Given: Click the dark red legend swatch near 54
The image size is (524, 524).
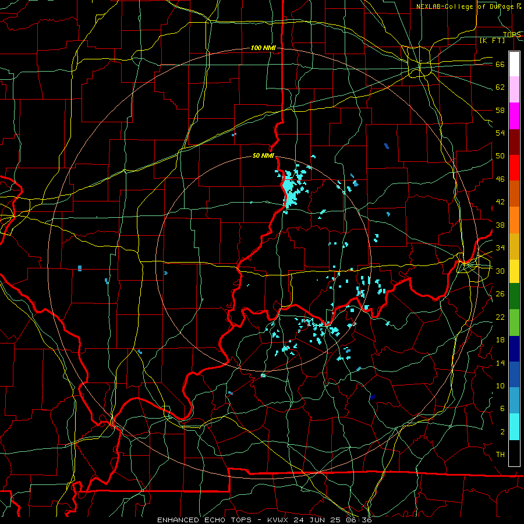Looking at the screenshot, I should [514, 142].
